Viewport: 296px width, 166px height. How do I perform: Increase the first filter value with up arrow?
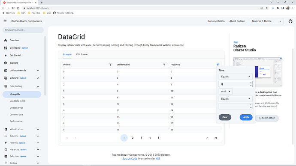[251, 83]
